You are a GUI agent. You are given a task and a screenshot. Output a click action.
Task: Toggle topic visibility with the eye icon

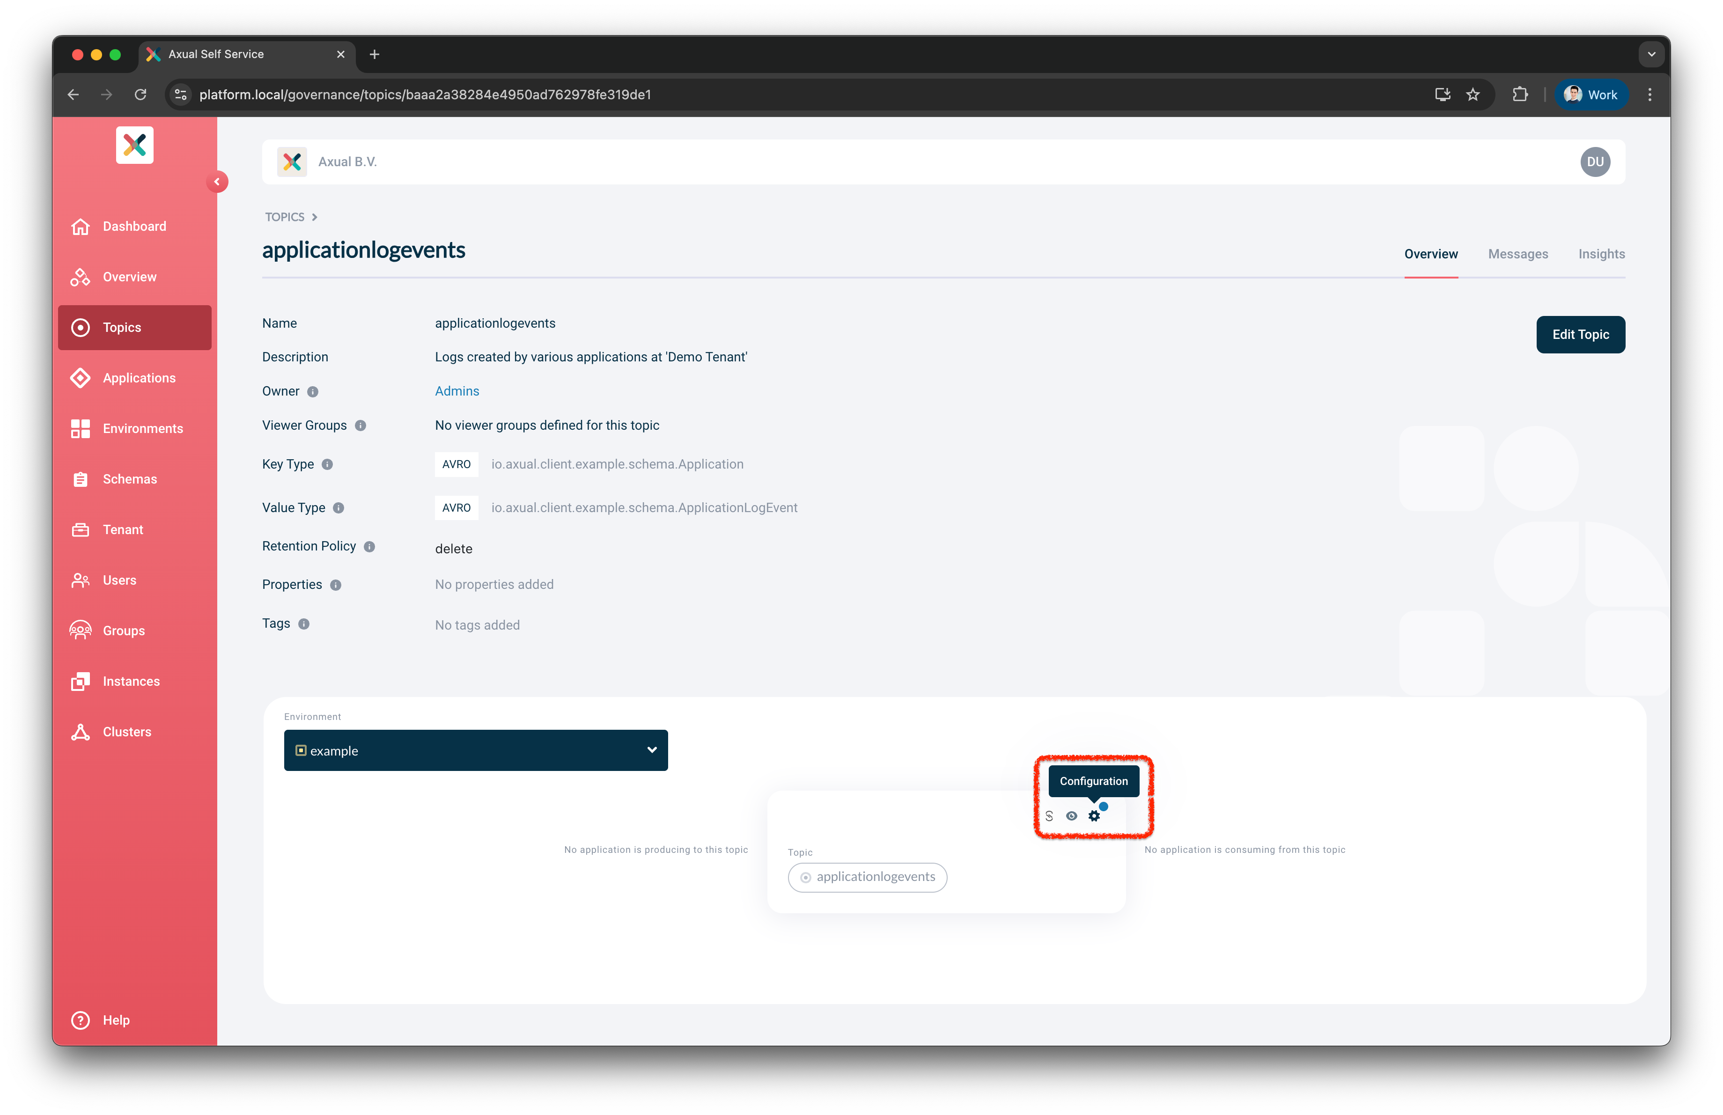coord(1071,815)
